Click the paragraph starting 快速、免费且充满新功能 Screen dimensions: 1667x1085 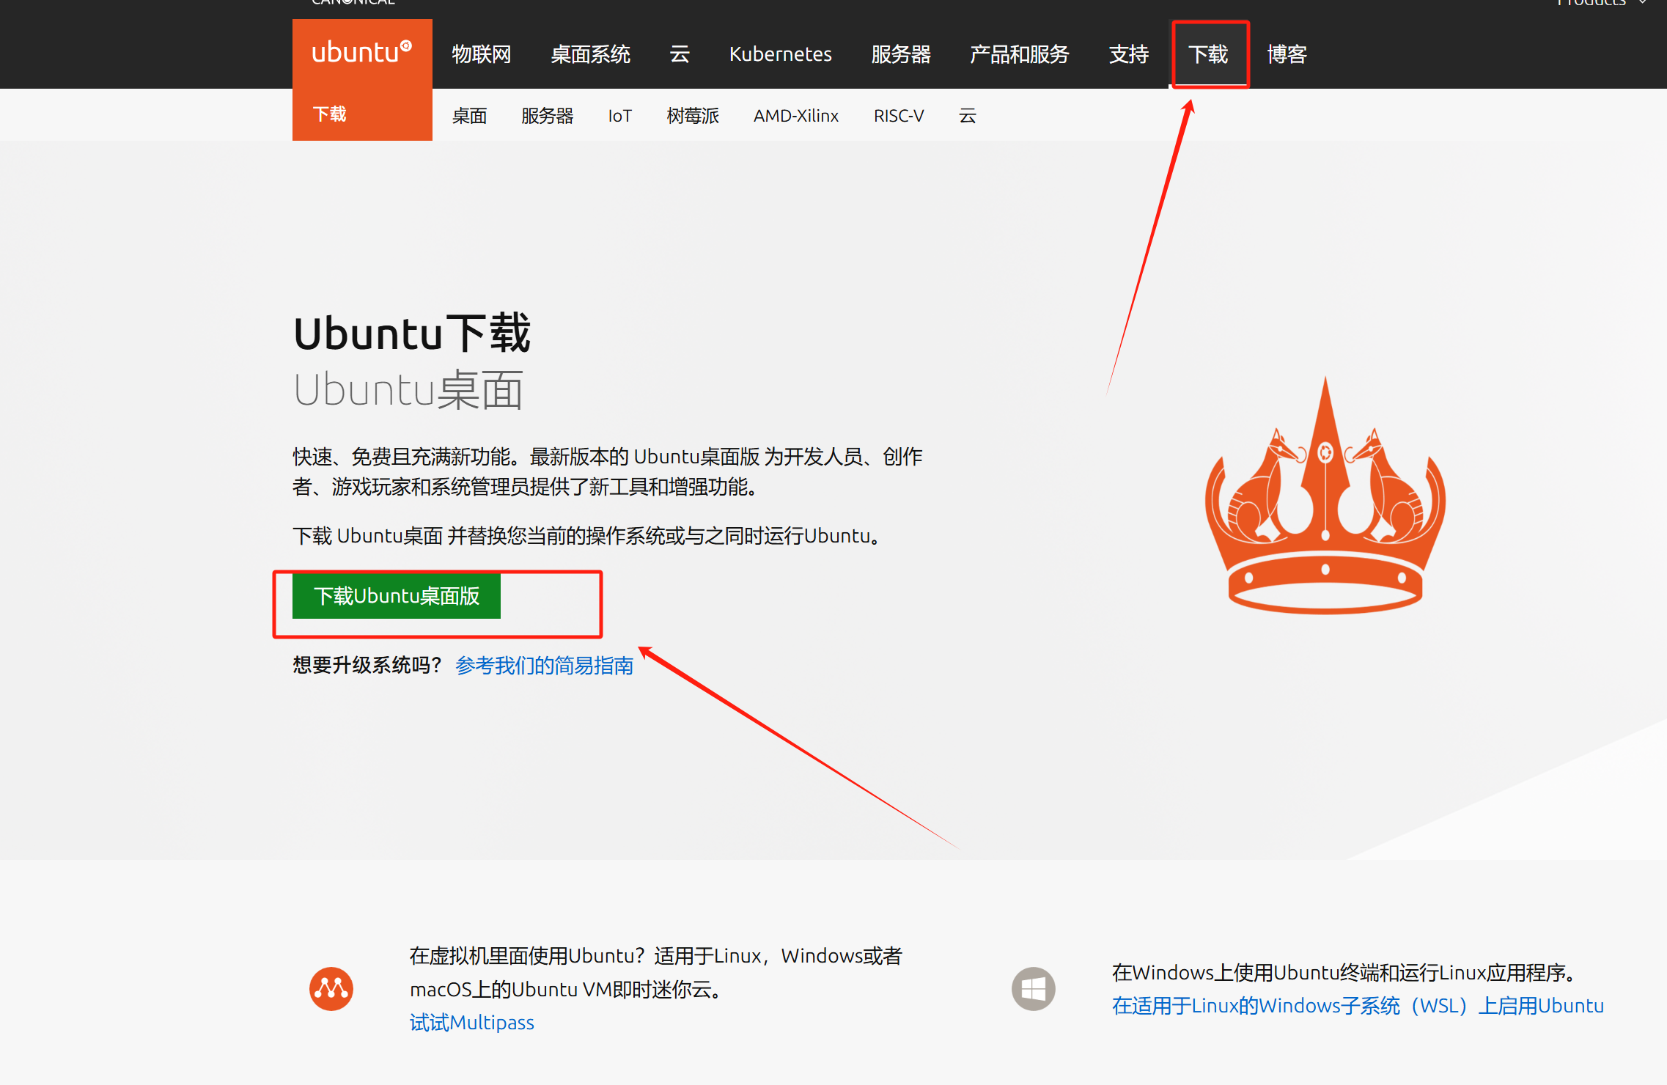pos(608,471)
